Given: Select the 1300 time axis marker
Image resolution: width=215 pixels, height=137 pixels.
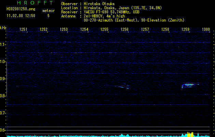Looking at the screenshot, I should (x=206, y=29).
